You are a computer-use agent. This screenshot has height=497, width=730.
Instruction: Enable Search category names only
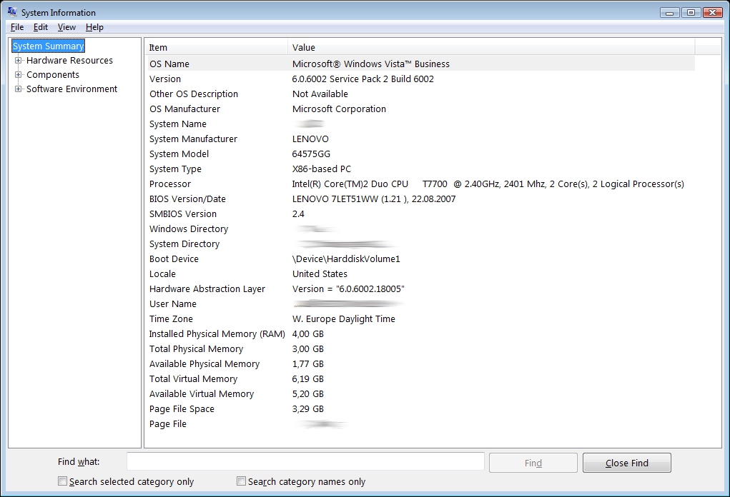click(241, 481)
